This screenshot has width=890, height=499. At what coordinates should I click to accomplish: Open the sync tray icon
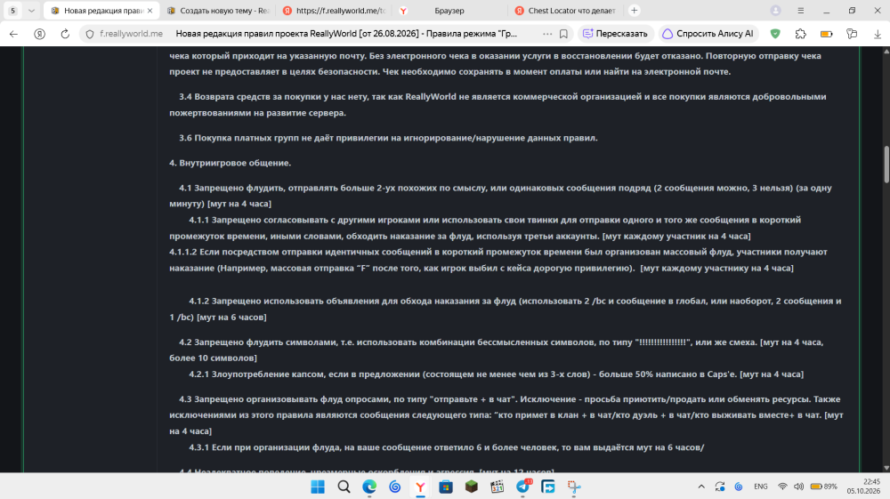pyautogui.click(x=720, y=487)
